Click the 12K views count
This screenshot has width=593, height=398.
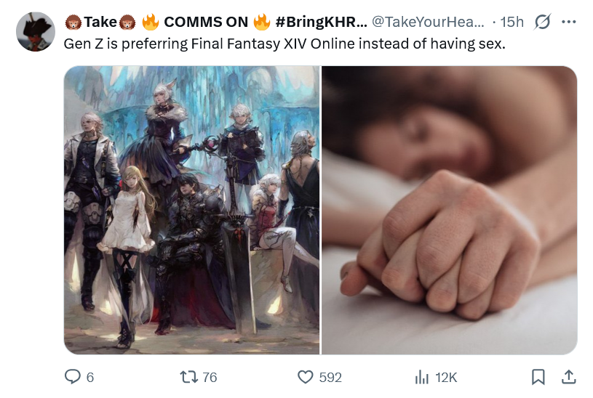(446, 377)
